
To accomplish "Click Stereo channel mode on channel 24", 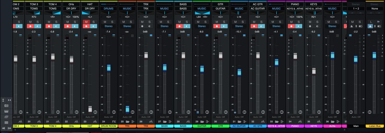I will pos(109,26).
